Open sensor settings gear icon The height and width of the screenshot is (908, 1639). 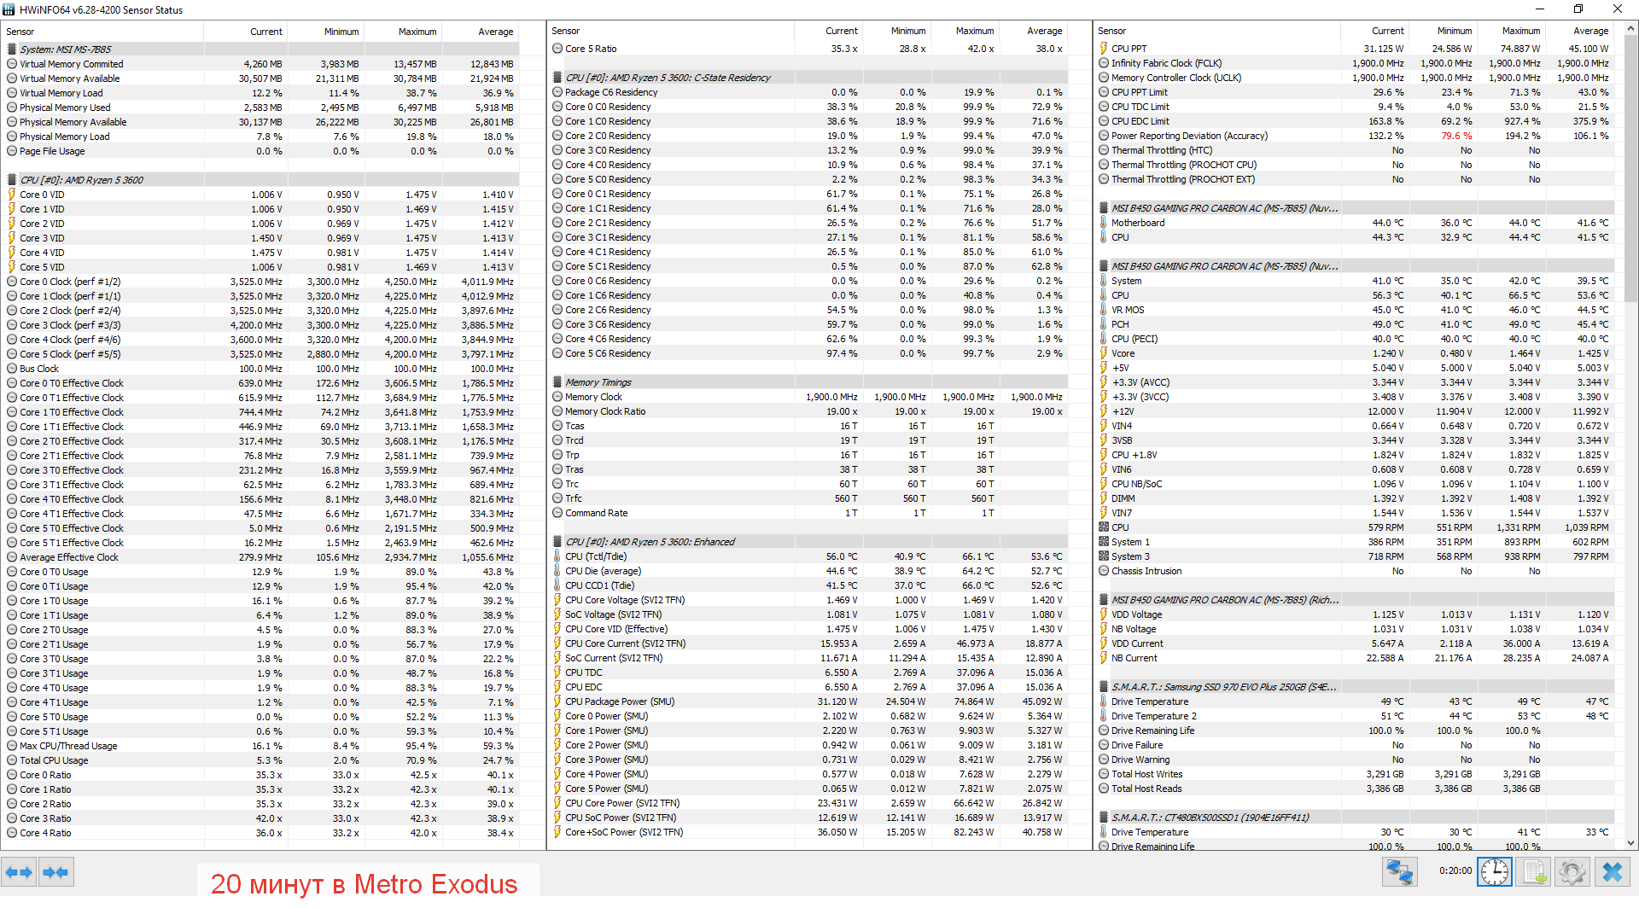point(1572,872)
